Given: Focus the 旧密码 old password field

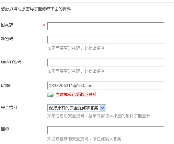Looking at the screenshot, I should click(106, 26).
